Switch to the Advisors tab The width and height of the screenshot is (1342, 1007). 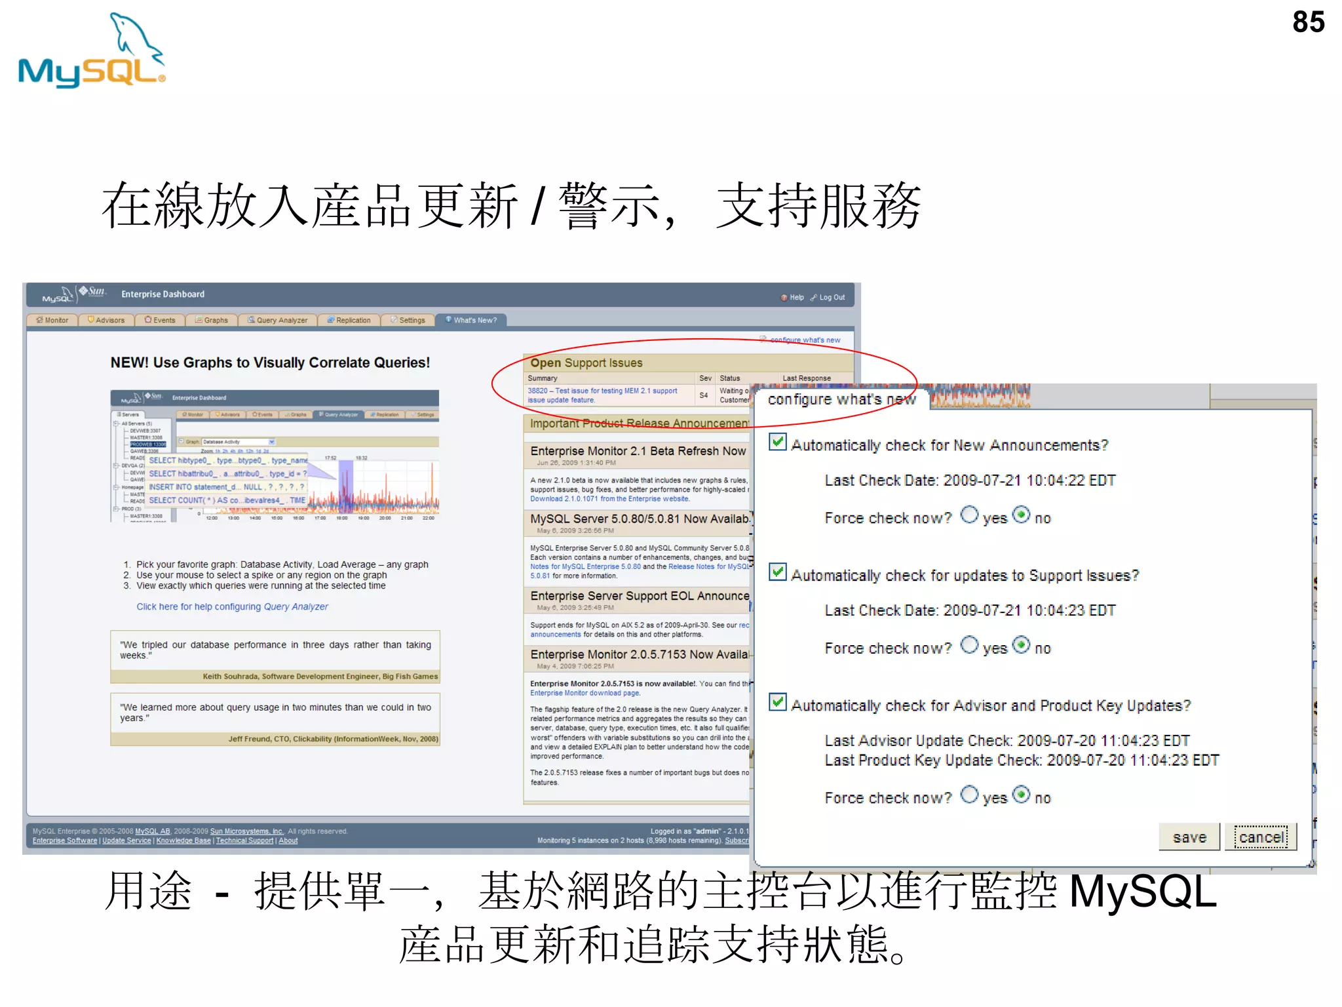coord(106,320)
